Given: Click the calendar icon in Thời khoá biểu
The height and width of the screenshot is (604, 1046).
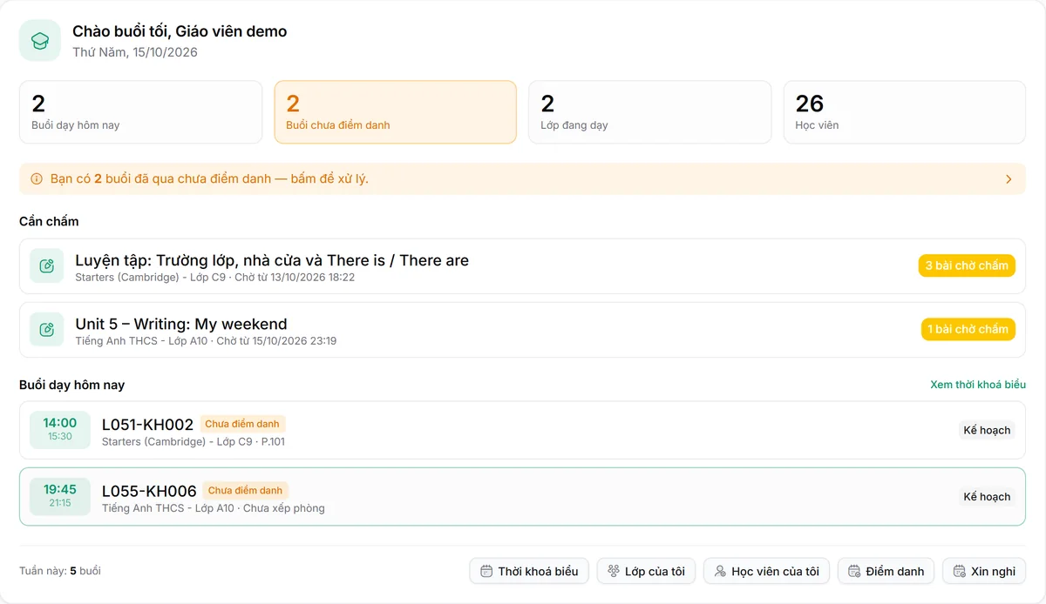Looking at the screenshot, I should [x=487, y=572].
